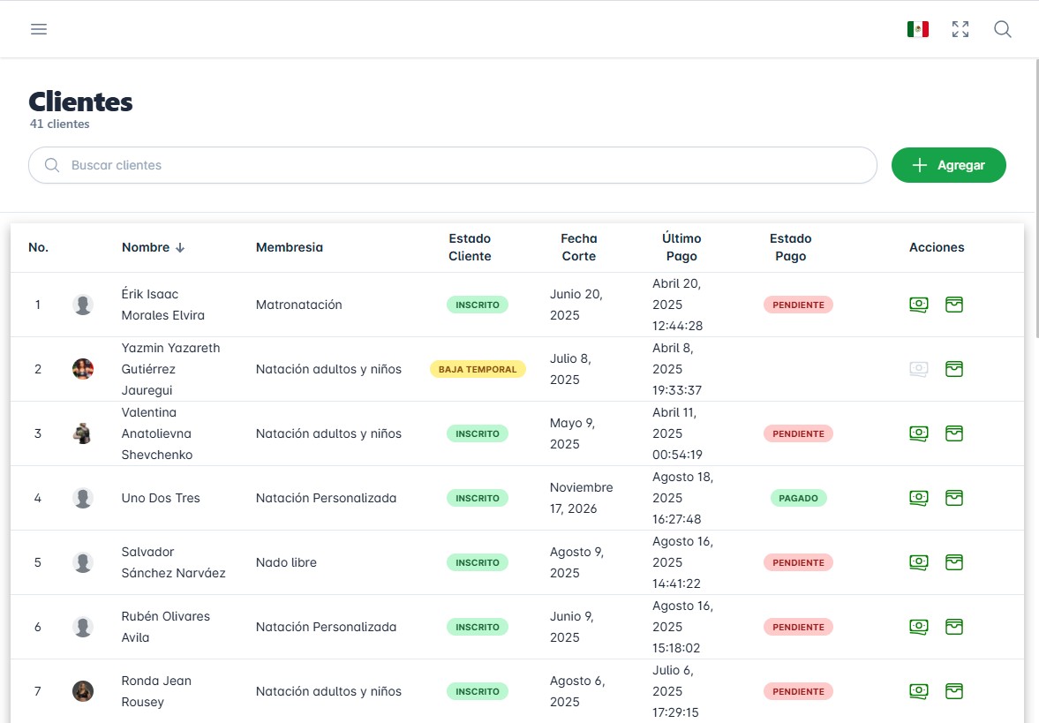Open the hamburger side menu
The width and height of the screenshot is (1039, 723).
pyautogui.click(x=39, y=29)
